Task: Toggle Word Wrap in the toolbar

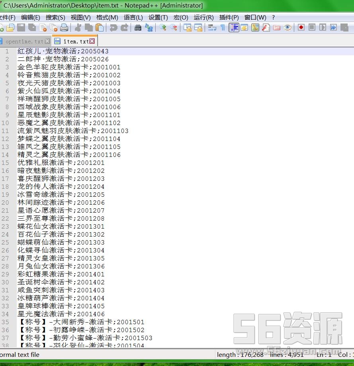Action: click(x=212, y=27)
